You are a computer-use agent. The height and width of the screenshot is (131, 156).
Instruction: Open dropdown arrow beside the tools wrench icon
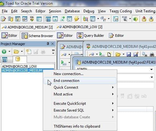pos(109,19)
